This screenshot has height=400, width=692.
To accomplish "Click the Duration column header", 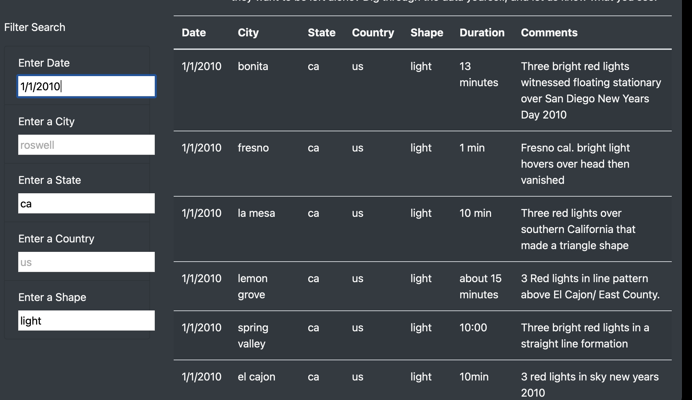I will pyautogui.click(x=482, y=33).
